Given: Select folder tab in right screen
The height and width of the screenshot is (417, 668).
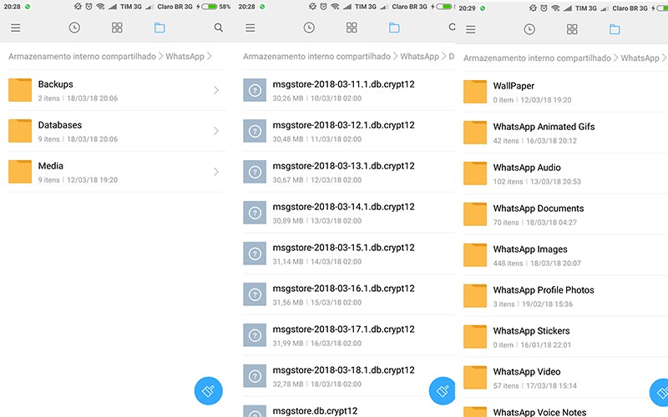Looking at the screenshot, I should click(x=615, y=30).
